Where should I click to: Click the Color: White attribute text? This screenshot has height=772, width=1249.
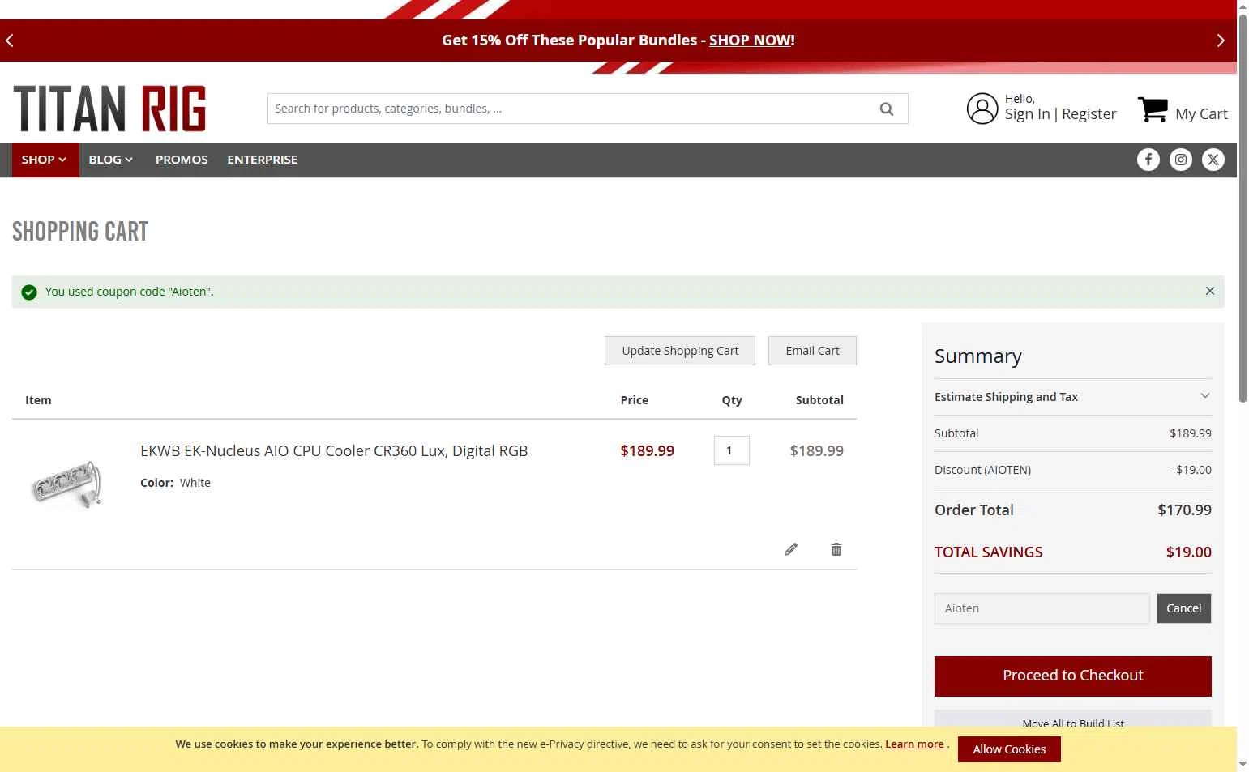tap(175, 483)
